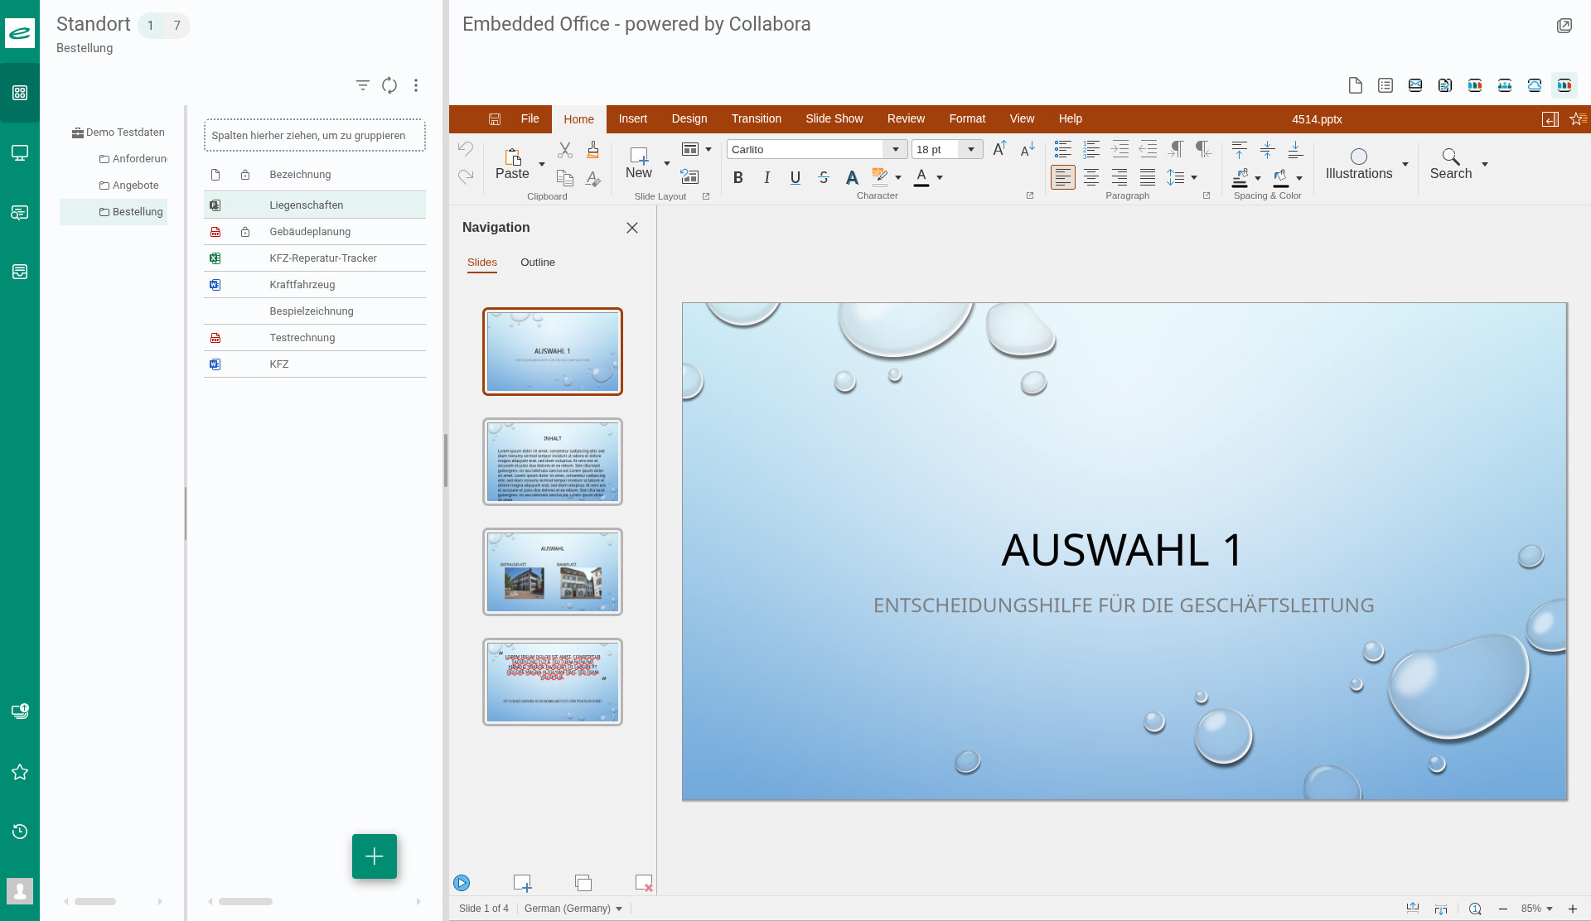
Task: Click the delete slide icon
Action: tap(643, 883)
